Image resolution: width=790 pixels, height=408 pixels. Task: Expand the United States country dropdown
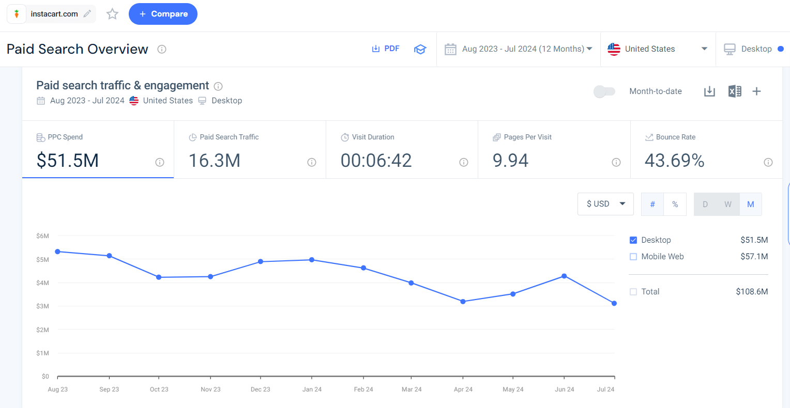click(x=658, y=49)
